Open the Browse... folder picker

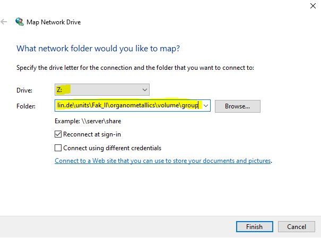238,106
